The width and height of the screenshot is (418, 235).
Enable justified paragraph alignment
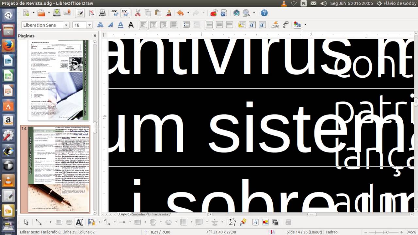pos(174,25)
